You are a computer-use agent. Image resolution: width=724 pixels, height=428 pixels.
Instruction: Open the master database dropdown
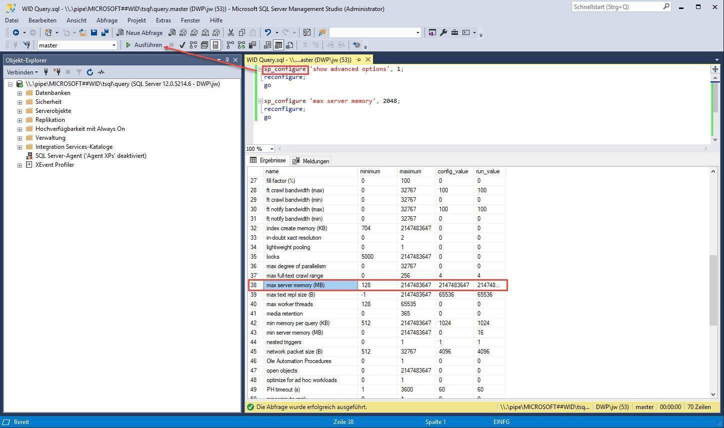click(113, 45)
